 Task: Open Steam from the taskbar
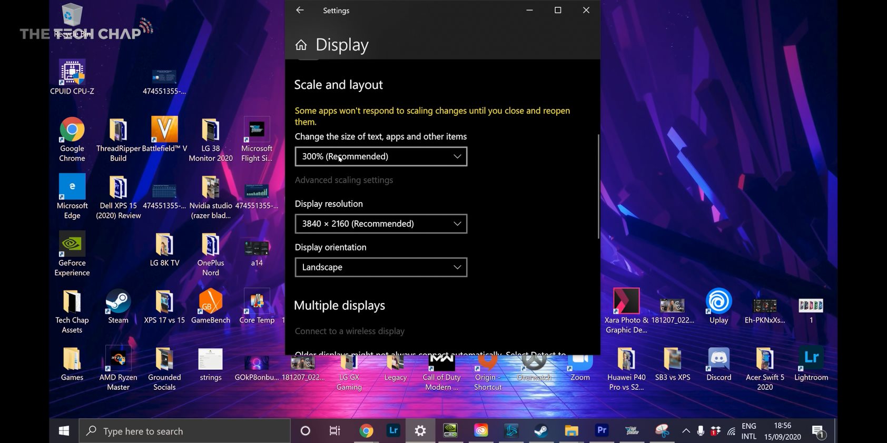pos(540,431)
